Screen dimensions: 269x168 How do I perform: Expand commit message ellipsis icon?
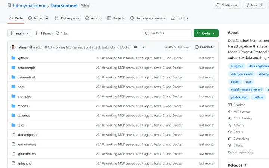[x=136, y=47]
